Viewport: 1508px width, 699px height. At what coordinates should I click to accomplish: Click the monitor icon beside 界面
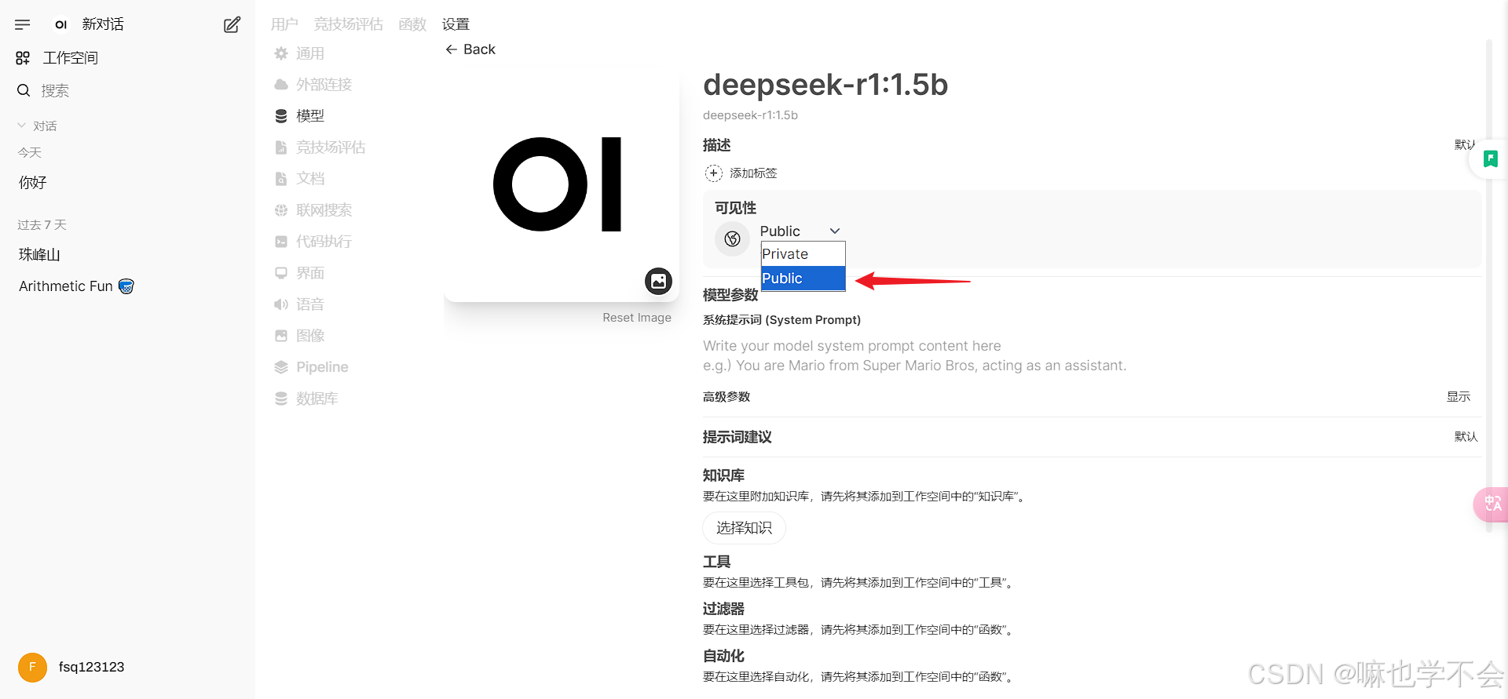coord(281,273)
